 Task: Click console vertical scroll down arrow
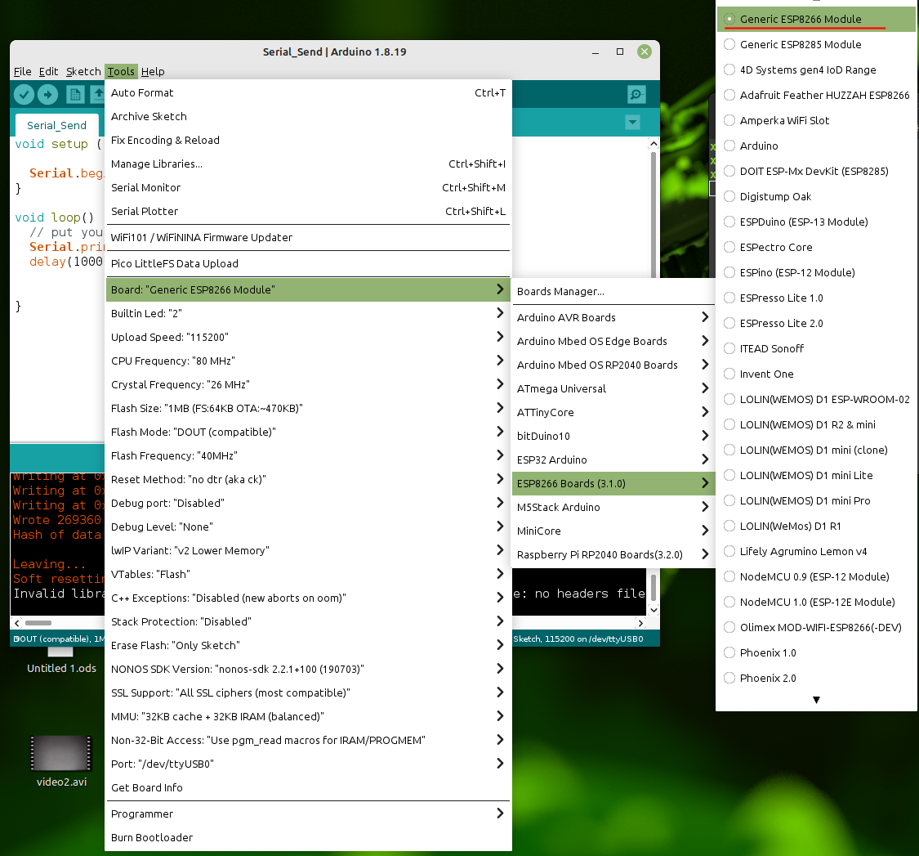pos(654,610)
